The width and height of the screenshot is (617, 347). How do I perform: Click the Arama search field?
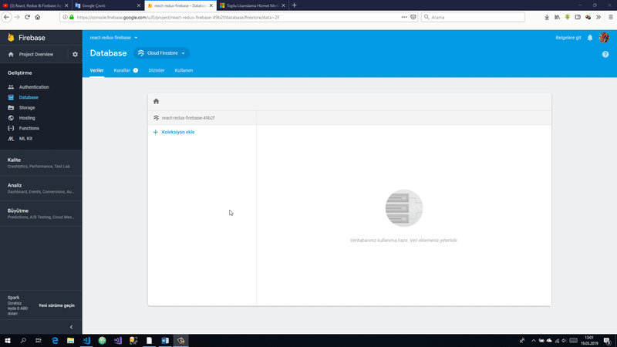click(x=473, y=17)
